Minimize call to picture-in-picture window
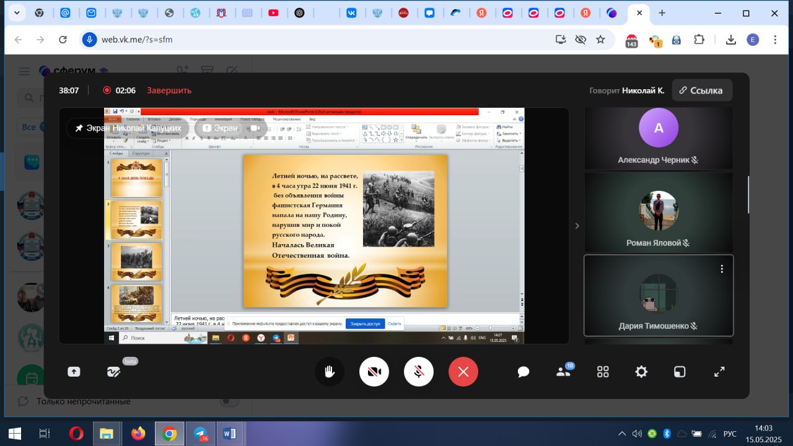793x446 pixels. click(680, 372)
